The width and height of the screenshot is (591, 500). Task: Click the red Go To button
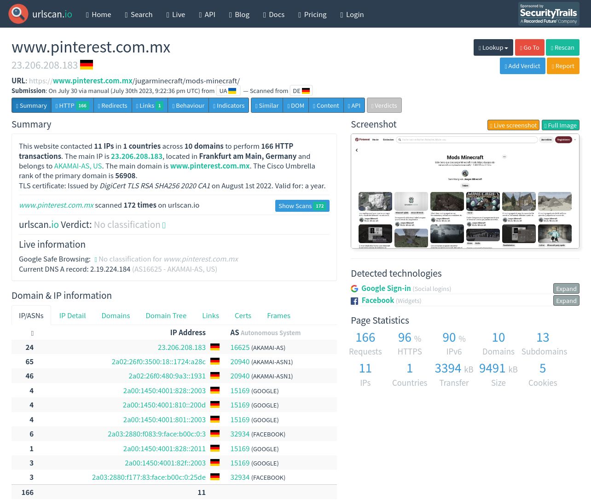[529, 47]
